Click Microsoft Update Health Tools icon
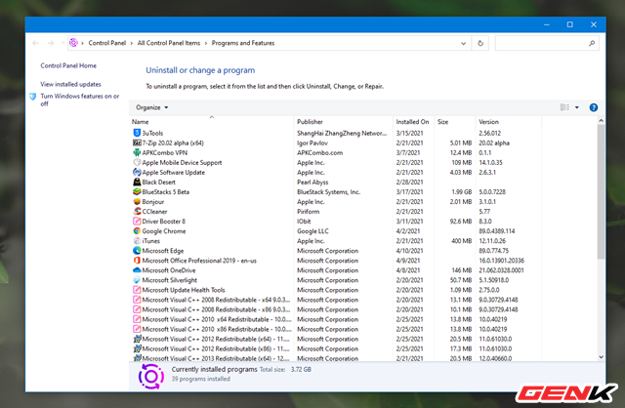 137,290
